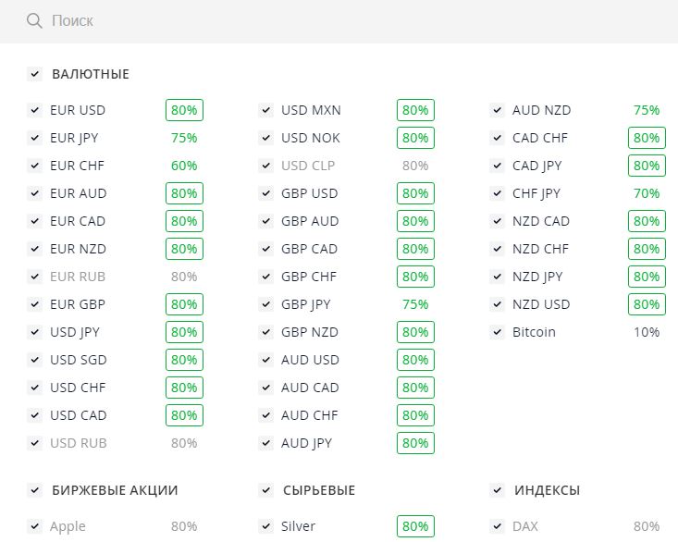Viewport: 678px width, 542px height.
Task: Click the search magnifier icon
Action: pyautogui.click(x=34, y=20)
